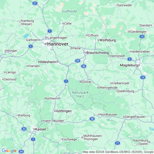Image resolution: width=154 pixels, height=154 pixels.
Task: Open the Map data copyright notice
Action: 118,152
